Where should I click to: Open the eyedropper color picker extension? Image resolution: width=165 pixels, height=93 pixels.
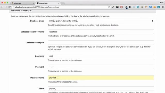(x=126, y=7)
